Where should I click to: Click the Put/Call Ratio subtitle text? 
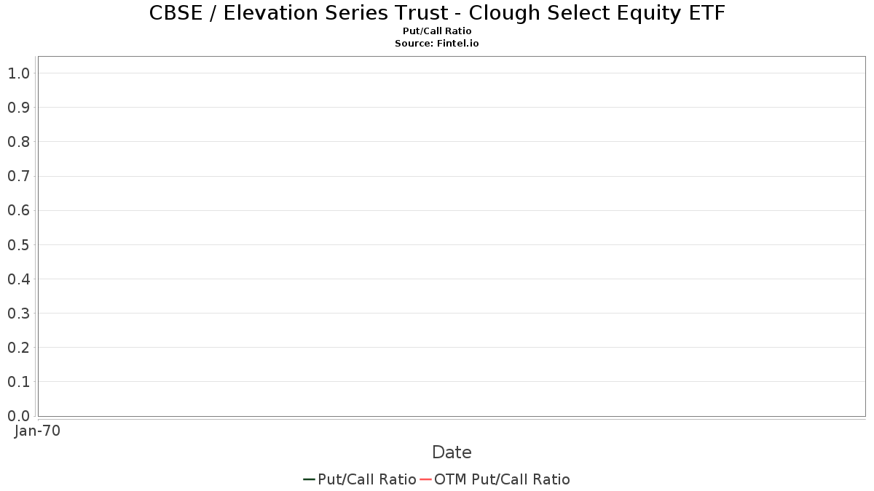click(437, 31)
